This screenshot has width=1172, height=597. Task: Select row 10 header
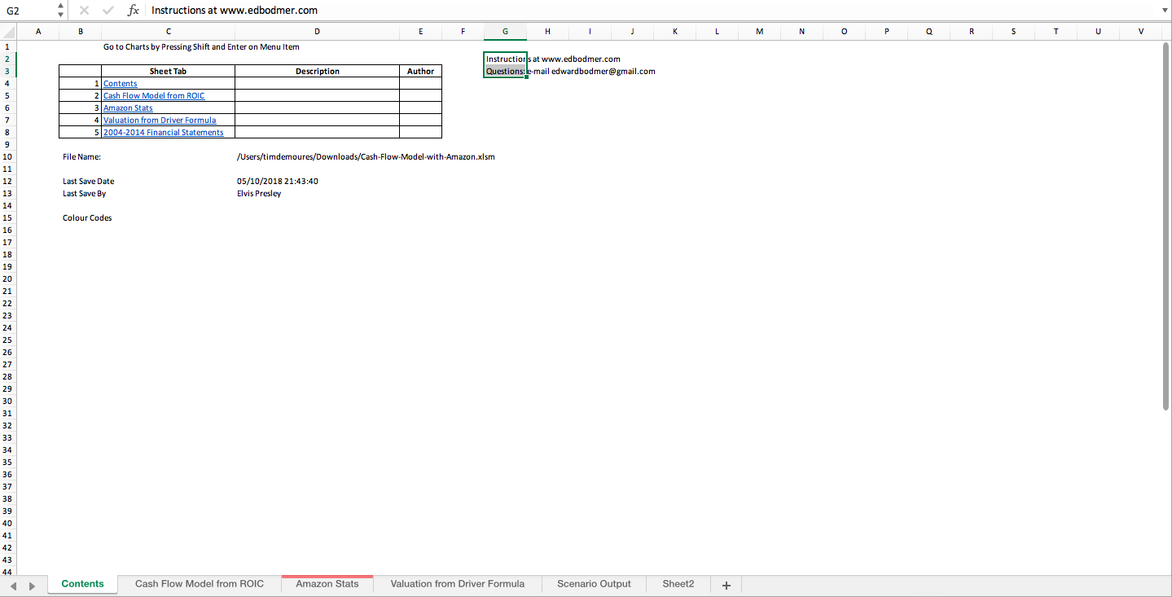(x=7, y=156)
